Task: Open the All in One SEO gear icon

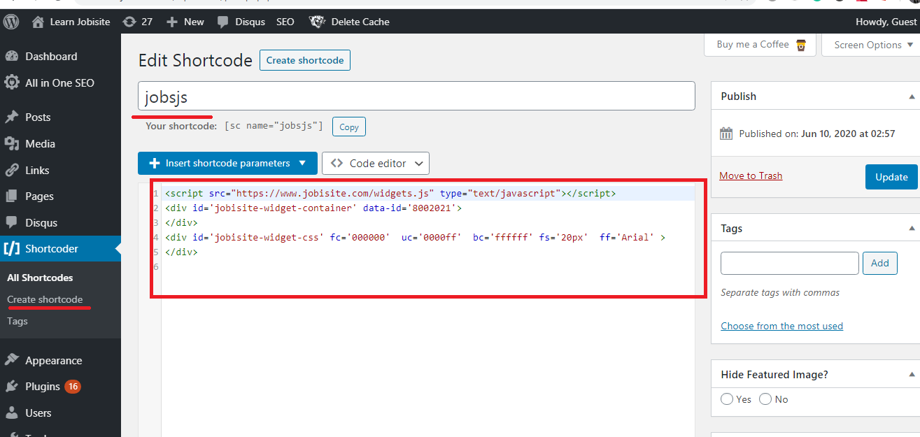Action: coord(12,83)
